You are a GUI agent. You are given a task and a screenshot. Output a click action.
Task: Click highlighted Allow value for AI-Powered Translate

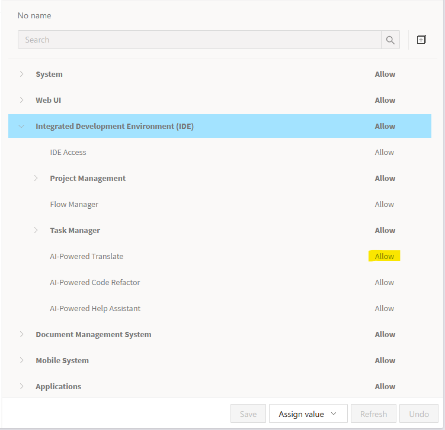[385, 256]
